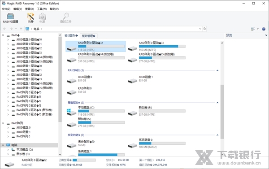Open the RAID 构造器 tool

[10, 18]
